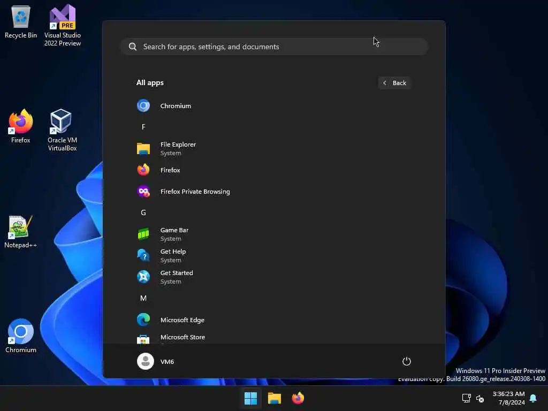Click the power button in Start menu

(x=407, y=361)
